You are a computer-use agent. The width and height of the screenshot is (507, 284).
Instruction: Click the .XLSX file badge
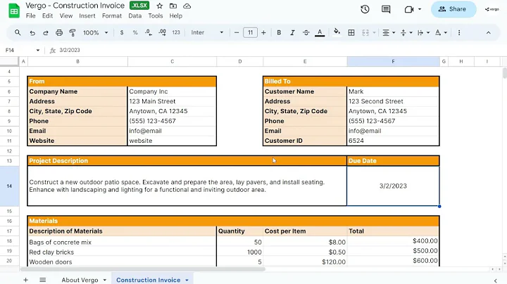pos(139,6)
